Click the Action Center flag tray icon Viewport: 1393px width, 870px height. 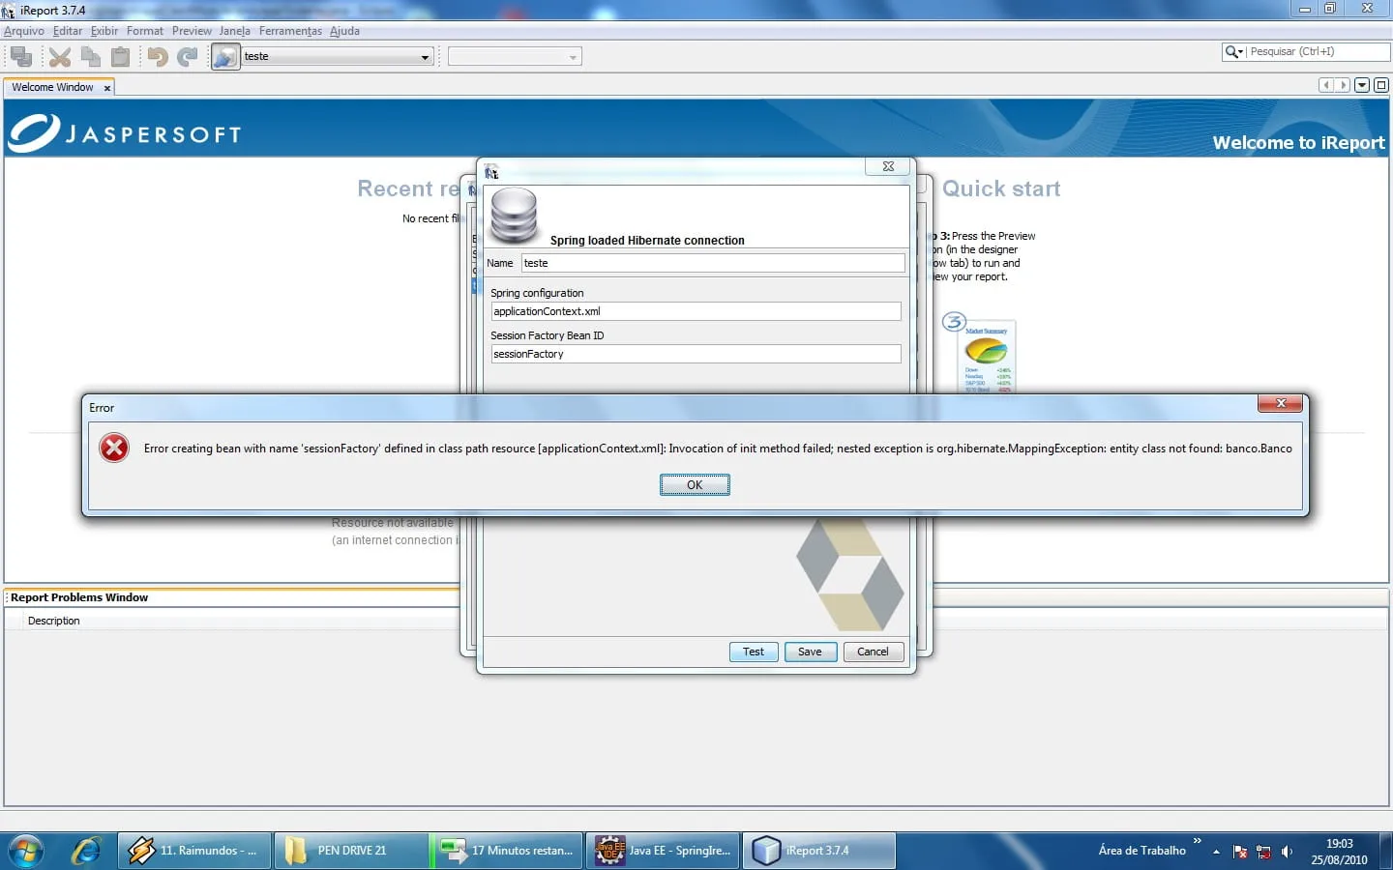1240,852
